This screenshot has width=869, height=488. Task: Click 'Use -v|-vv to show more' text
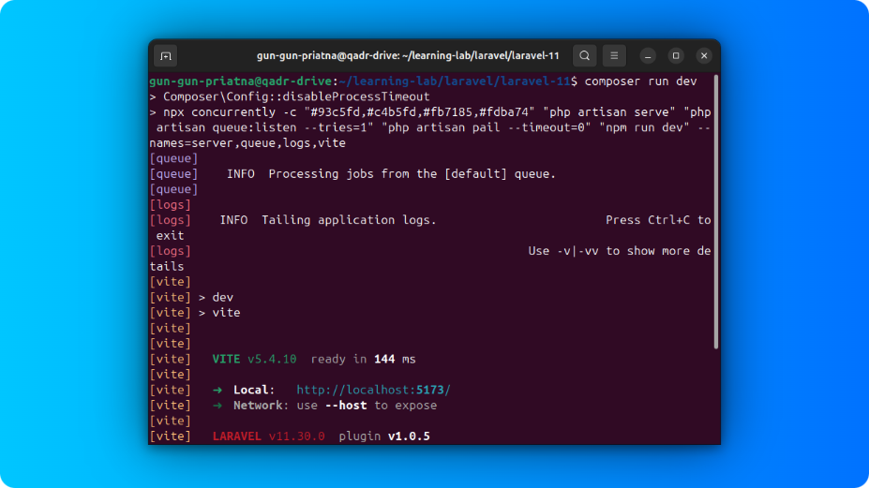coord(609,251)
